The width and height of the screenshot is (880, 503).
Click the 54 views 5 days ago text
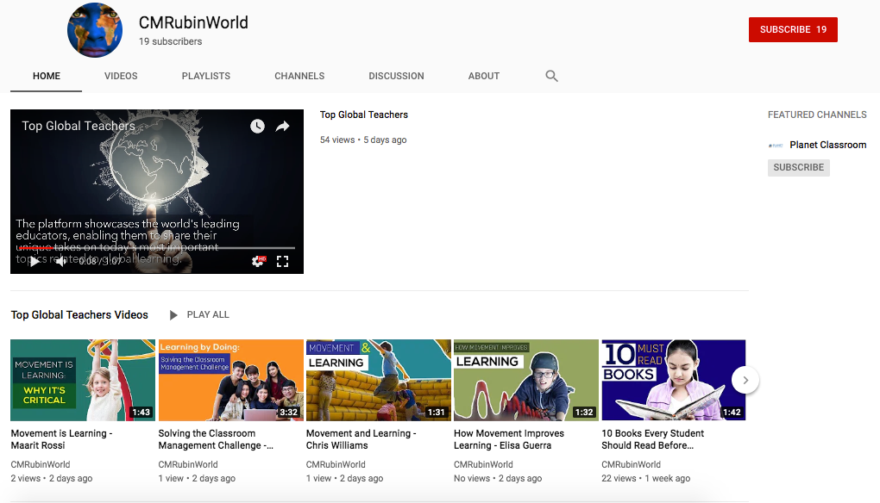[363, 140]
